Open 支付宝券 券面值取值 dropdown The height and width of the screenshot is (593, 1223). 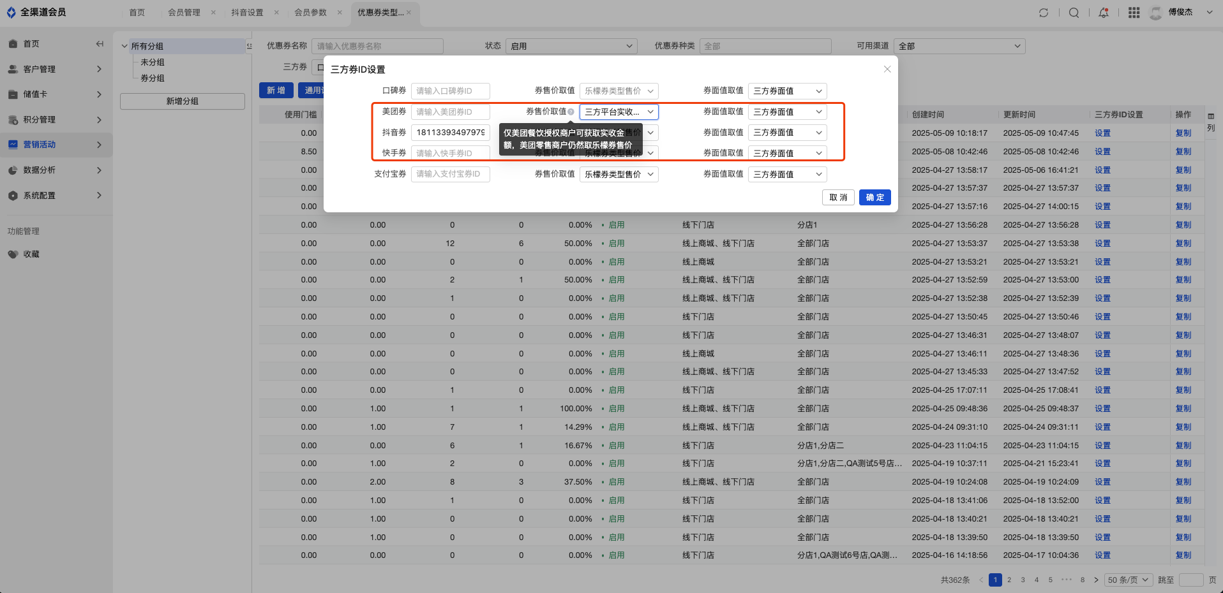(787, 174)
